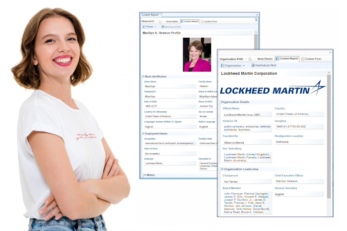Click scrollbar up arrow in Organisation window

pos(329,72)
